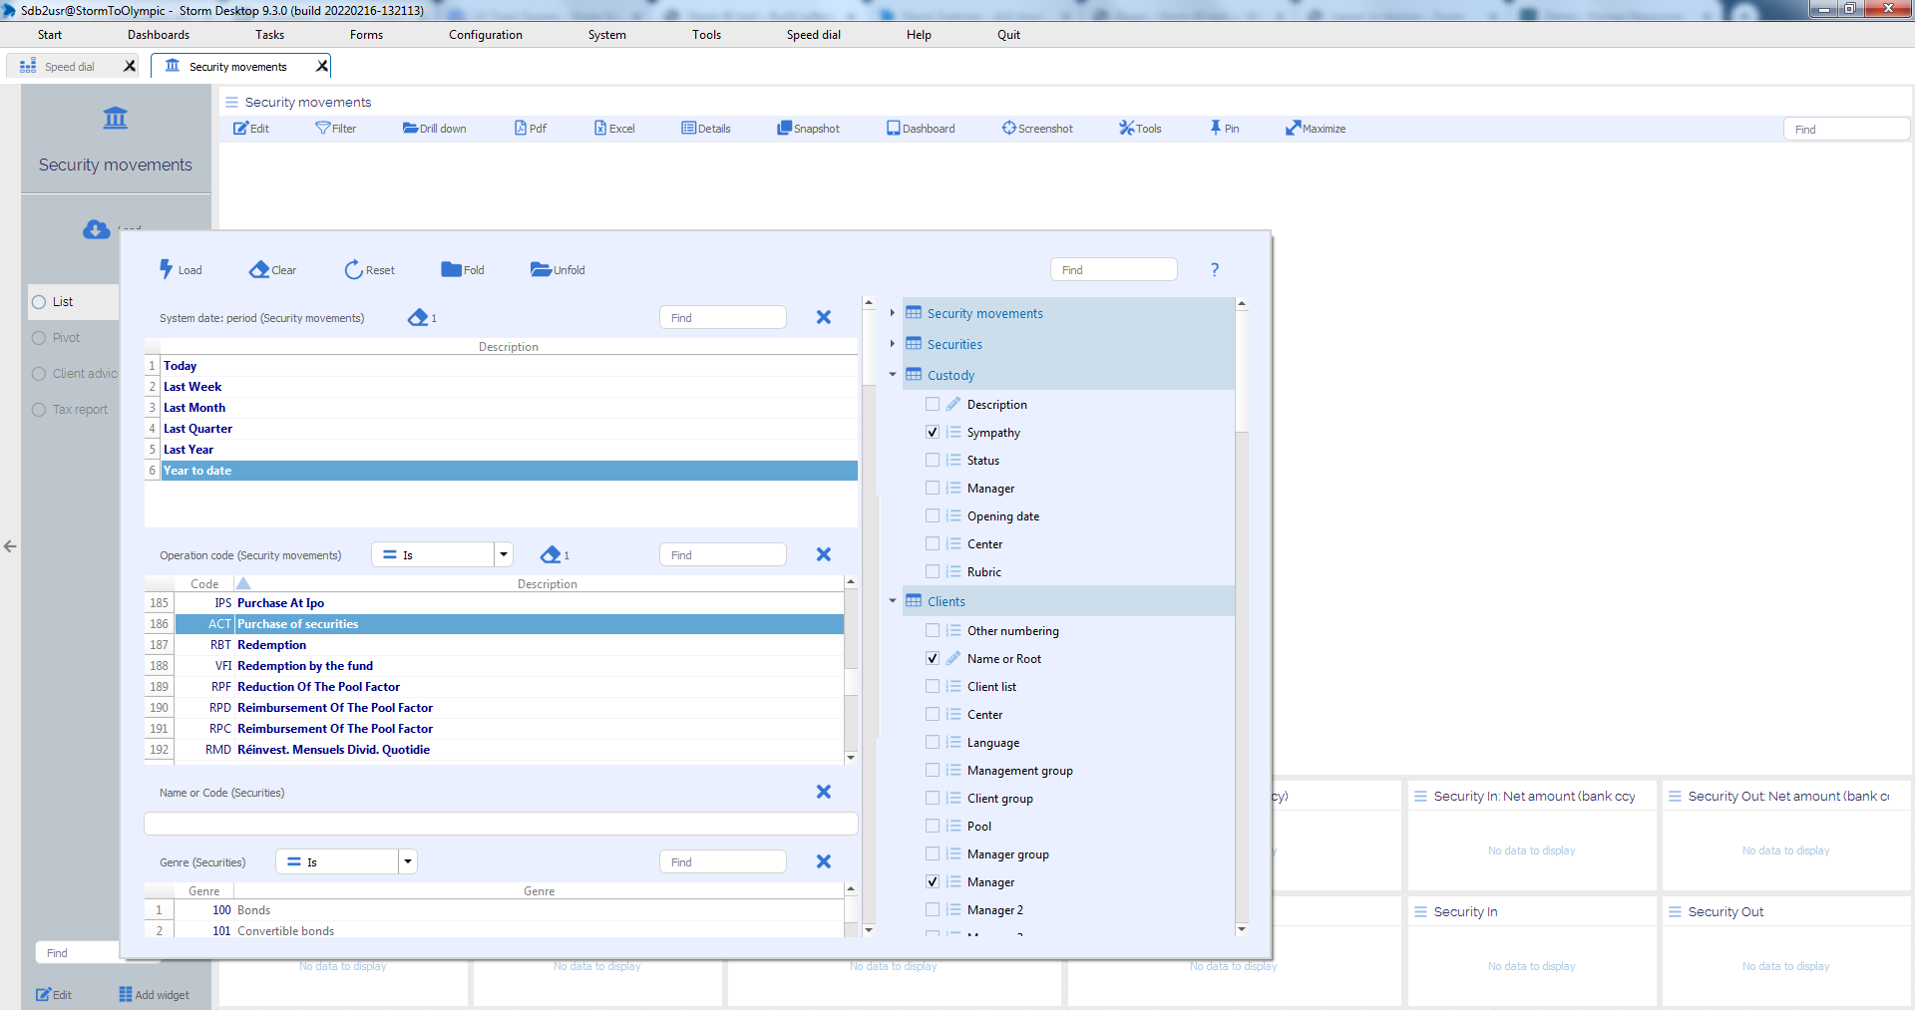
Task: Click the Maximize toolbar icon
Action: click(1293, 128)
